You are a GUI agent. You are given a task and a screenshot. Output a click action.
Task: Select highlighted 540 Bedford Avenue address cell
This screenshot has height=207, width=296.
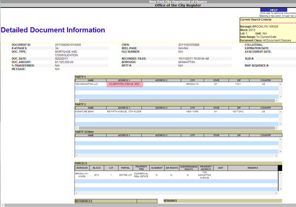pos(124,84)
